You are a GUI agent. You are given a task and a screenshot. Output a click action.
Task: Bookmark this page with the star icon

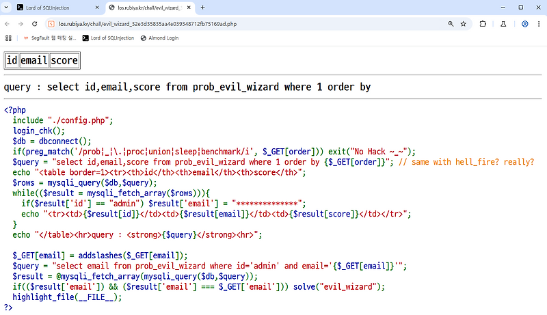[464, 24]
